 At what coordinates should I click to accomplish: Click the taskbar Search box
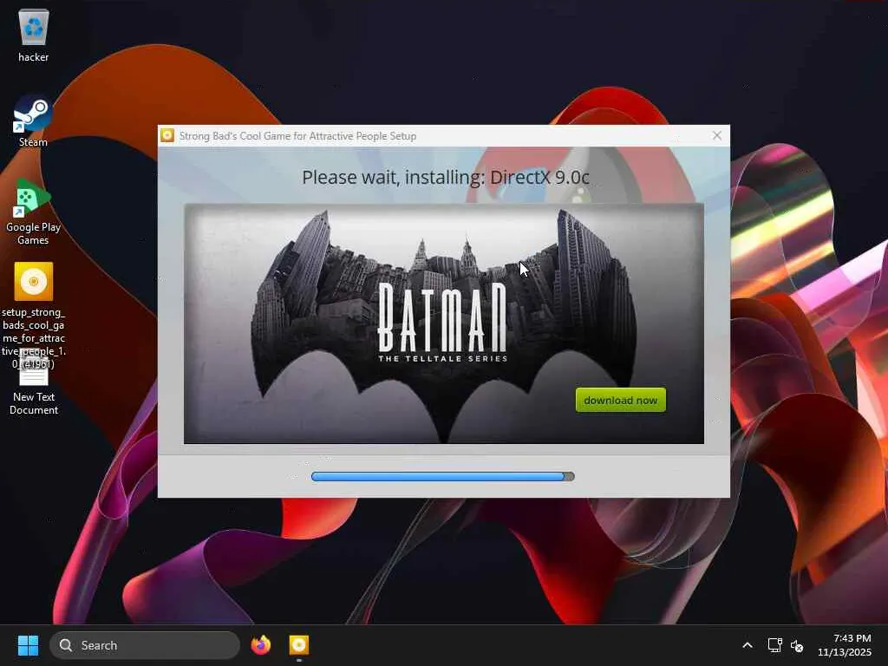point(145,645)
